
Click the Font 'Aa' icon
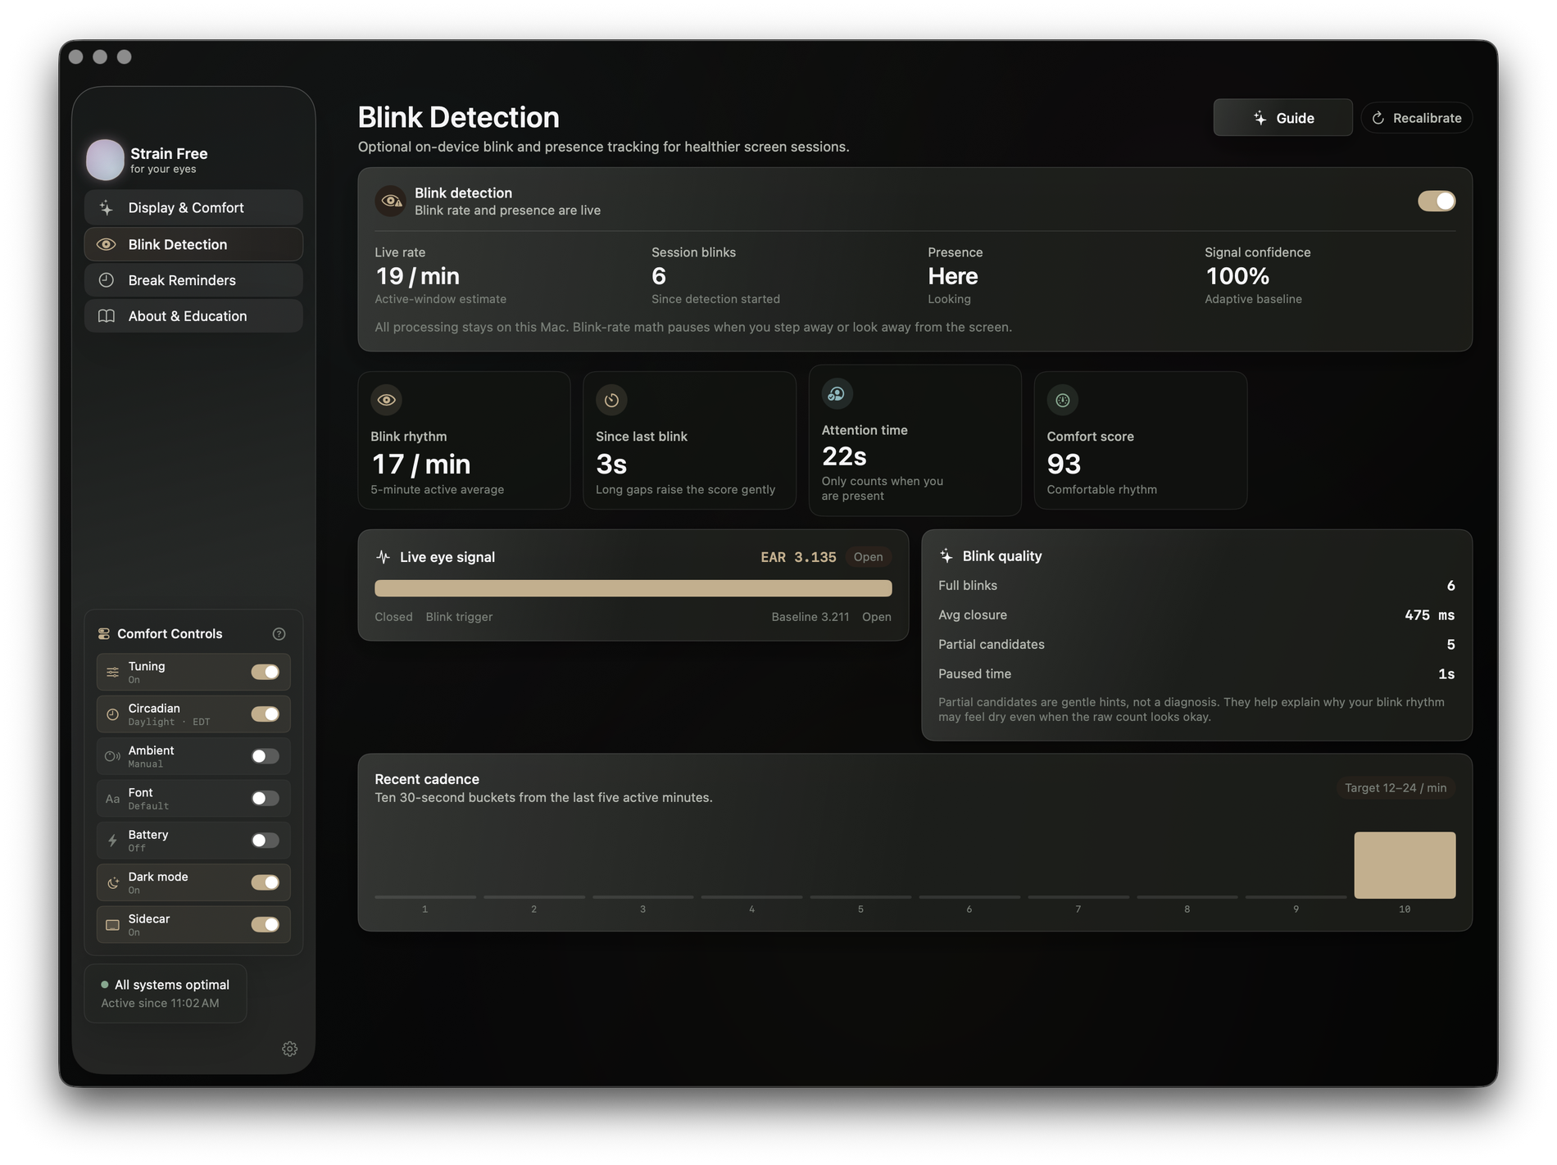(113, 799)
